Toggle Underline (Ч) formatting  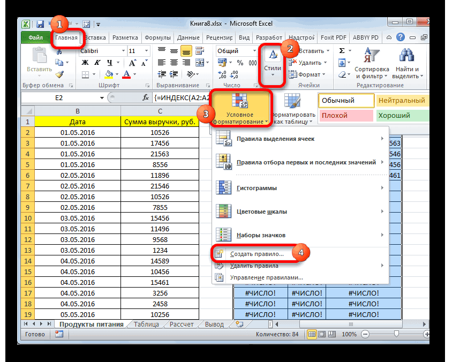point(110,63)
